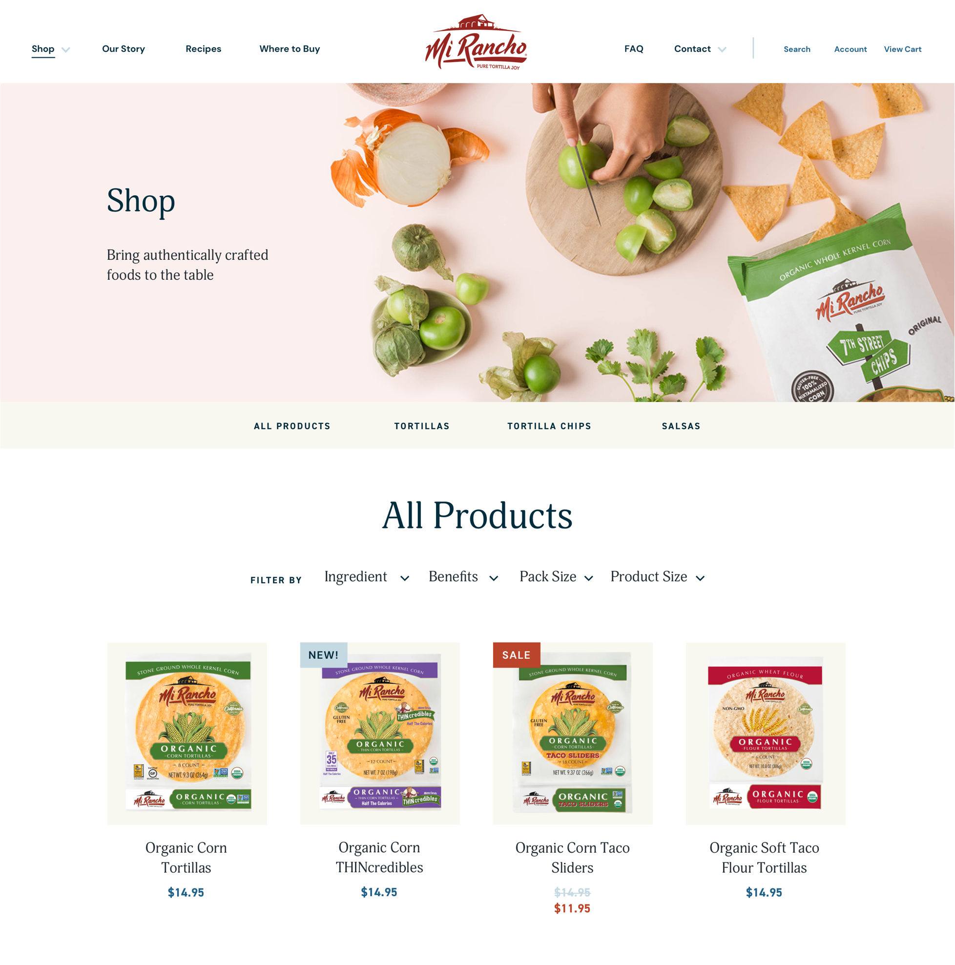Image resolution: width=955 pixels, height=965 pixels.
Task: Open the Organic Corn Tortillas product image
Action: [187, 733]
